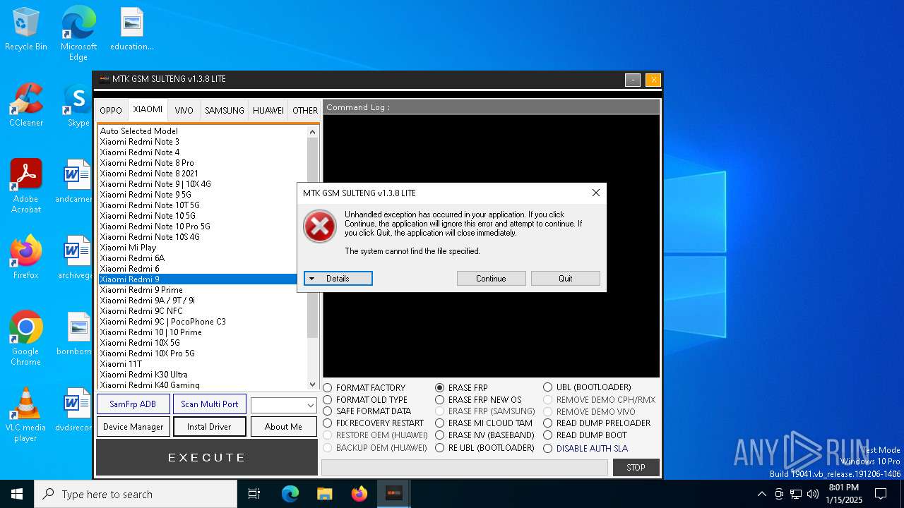The width and height of the screenshot is (904, 508).
Task: Click the STOP button
Action: pyautogui.click(x=636, y=468)
